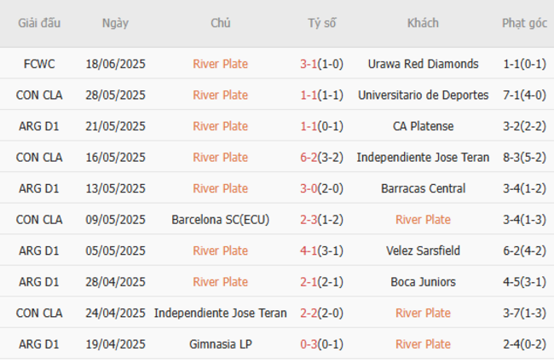Viewport: 554px width, 363px height.
Task: Open the Universitario de Deportes team link
Action: (x=423, y=95)
